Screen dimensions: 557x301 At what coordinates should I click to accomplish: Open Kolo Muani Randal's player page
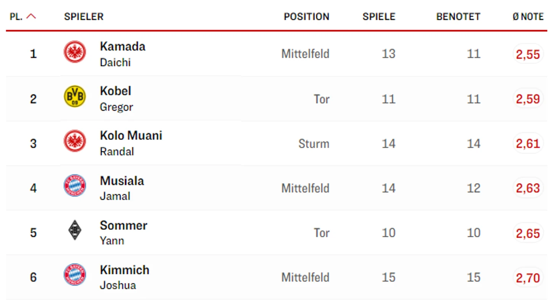pyautogui.click(x=131, y=143)
